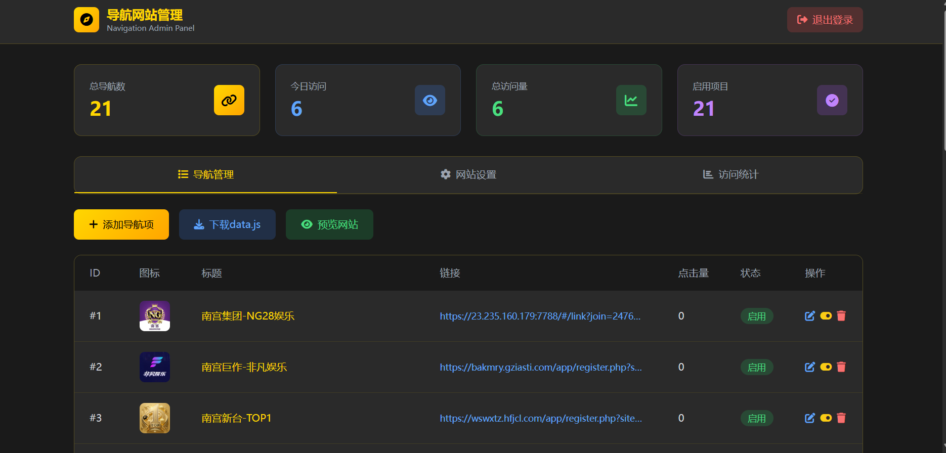Viewport: 946px width, 453px height.
Task: Log out with 退出登录 button
Action: click(825, 20)
